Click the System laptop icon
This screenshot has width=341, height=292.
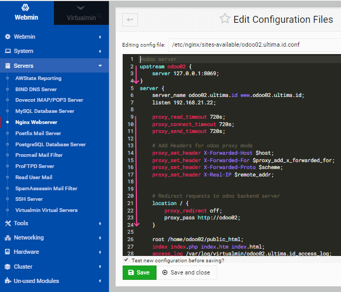(8, 51)
